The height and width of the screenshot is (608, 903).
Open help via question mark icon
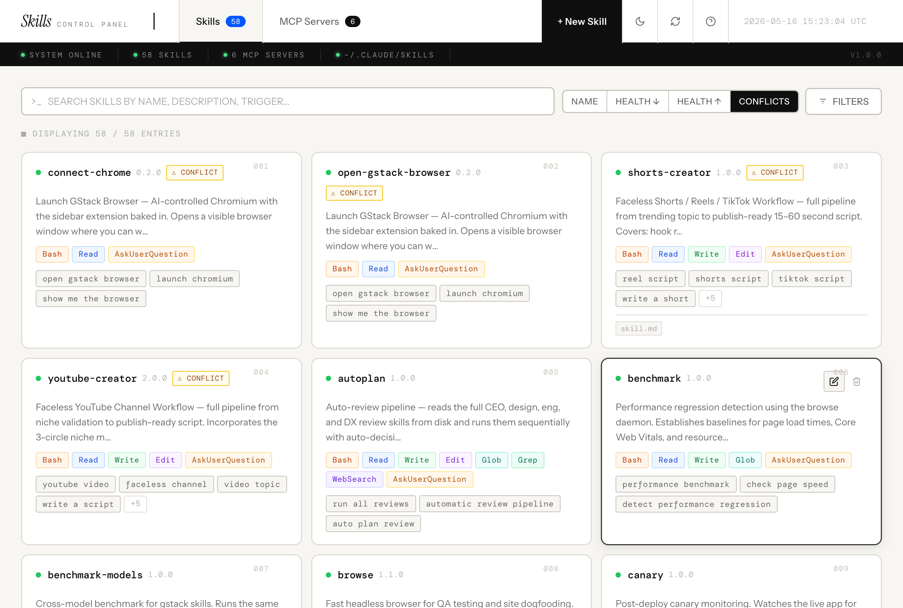710,21
